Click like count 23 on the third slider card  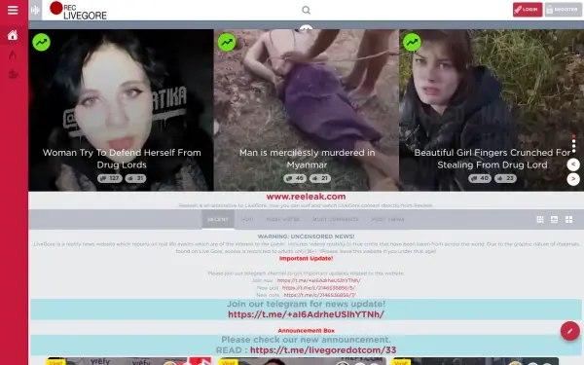pos(505,178)
